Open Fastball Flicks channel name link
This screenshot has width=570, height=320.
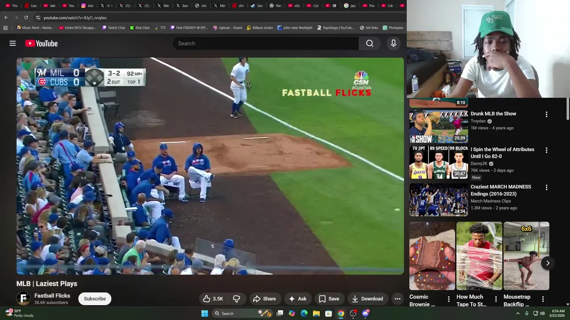click(x=52, y=296)
